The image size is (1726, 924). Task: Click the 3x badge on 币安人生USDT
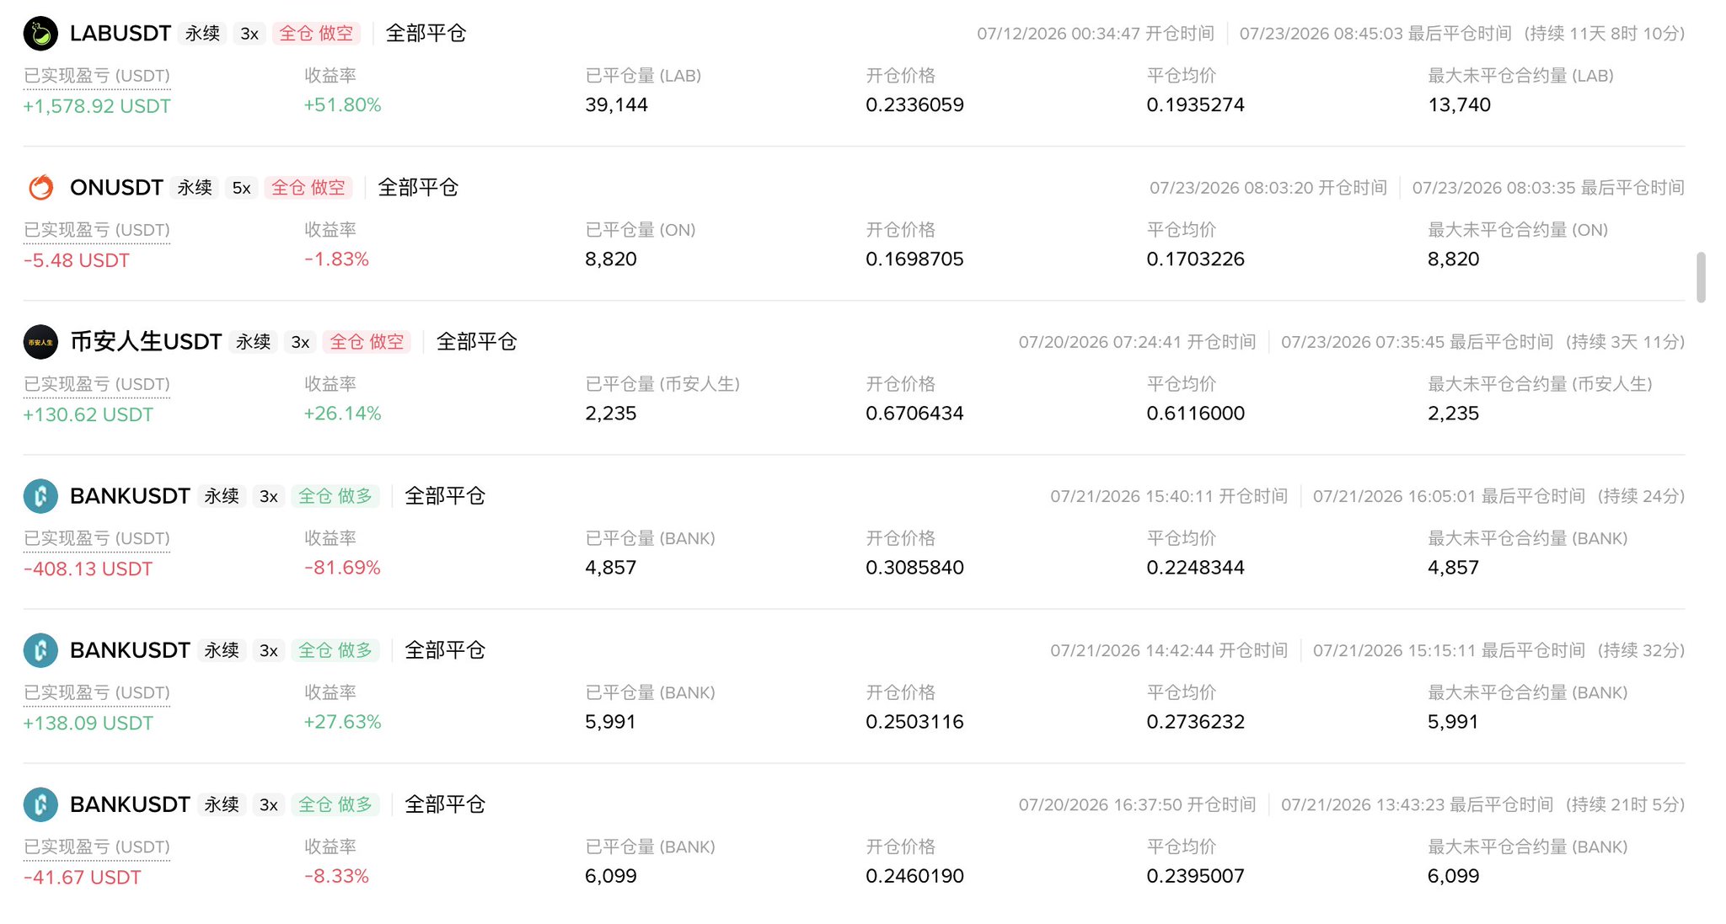click(x=300, y=342)
